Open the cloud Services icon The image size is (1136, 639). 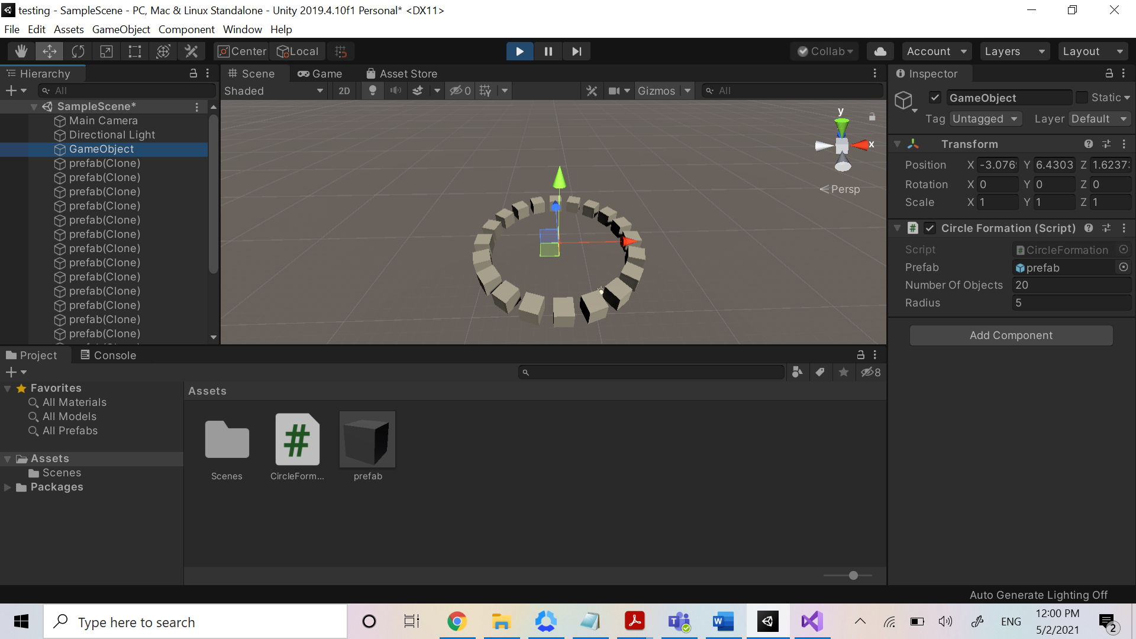pyautogui.click(x=880, y=51)
